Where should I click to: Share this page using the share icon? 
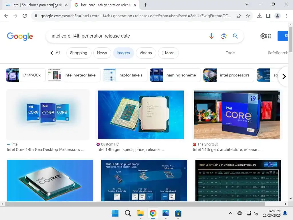point(239,16)
